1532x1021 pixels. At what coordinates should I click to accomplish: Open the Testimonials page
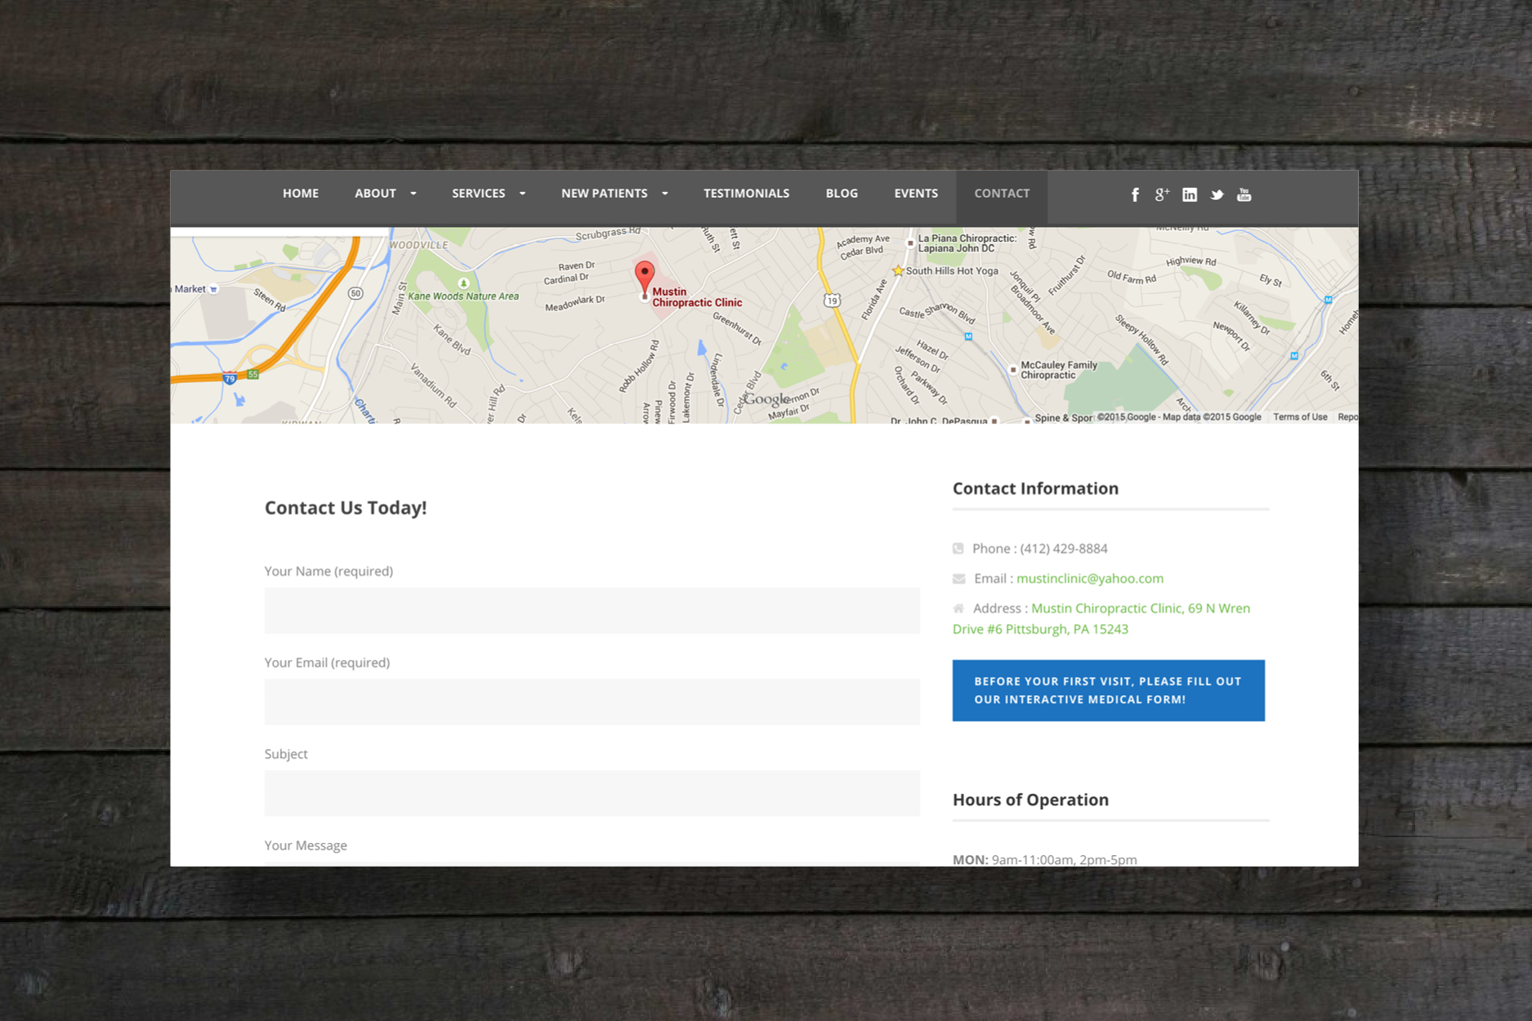coord(747,194)
